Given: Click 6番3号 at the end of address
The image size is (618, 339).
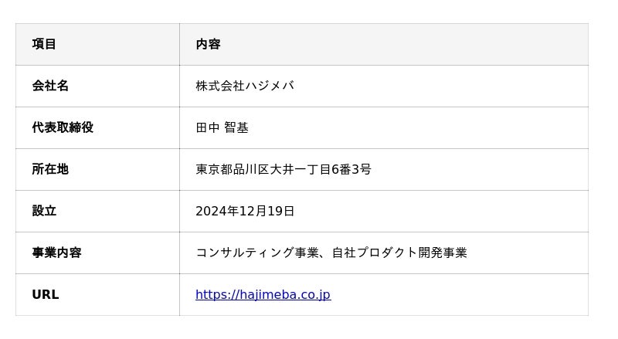Looking at the screenshot, I should [351, 170].
